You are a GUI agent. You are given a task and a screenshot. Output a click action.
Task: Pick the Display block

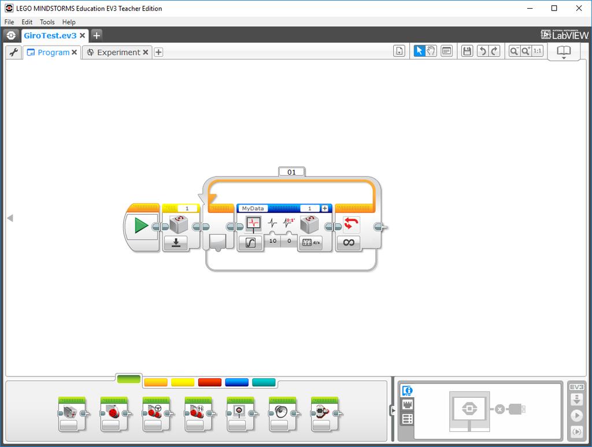241,414
